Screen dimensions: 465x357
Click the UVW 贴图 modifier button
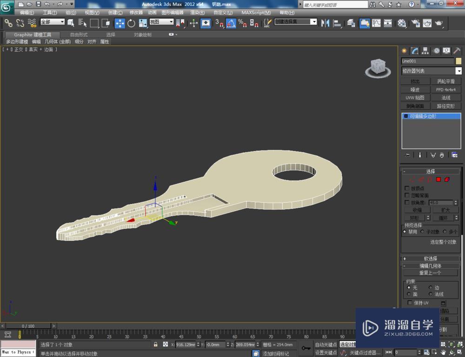pyautogui.click(x=415, y=98)
